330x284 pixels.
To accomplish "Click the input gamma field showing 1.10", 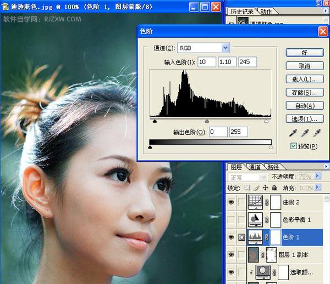I will pos(227,62).
